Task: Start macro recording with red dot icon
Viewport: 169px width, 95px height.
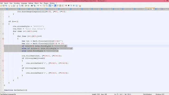Action: [x=66, y=6]
